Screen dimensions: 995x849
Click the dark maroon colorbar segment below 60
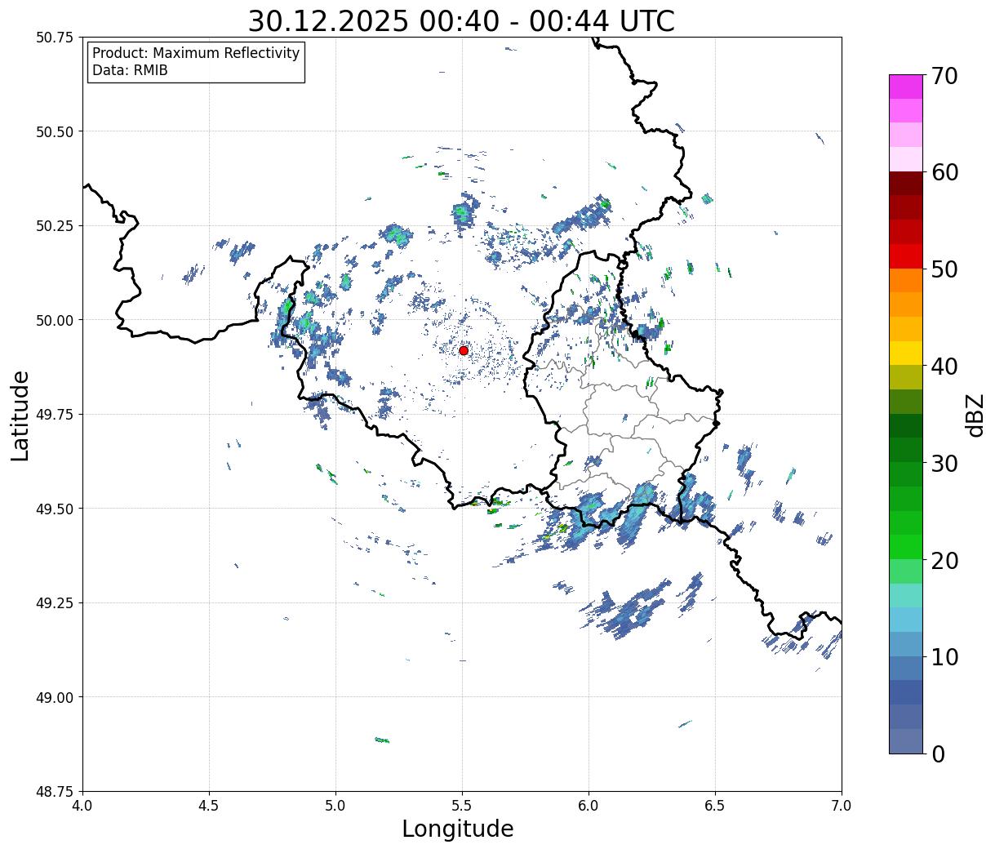pos(906,184)
